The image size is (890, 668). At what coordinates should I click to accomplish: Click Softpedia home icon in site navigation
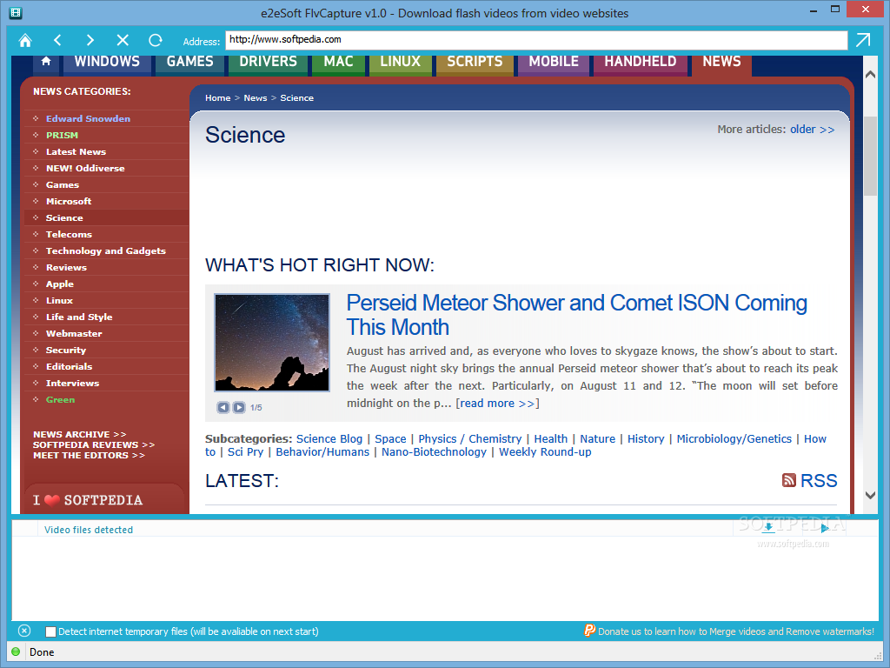click(x=46, y=62)
